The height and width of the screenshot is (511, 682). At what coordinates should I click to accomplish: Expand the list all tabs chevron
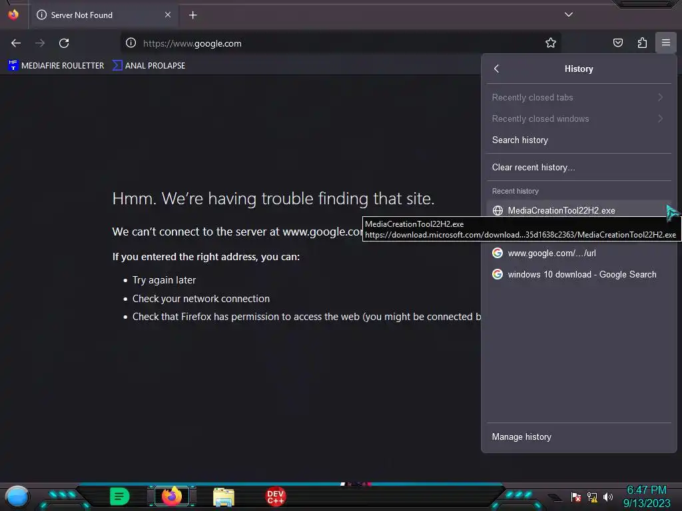(569, 15)
